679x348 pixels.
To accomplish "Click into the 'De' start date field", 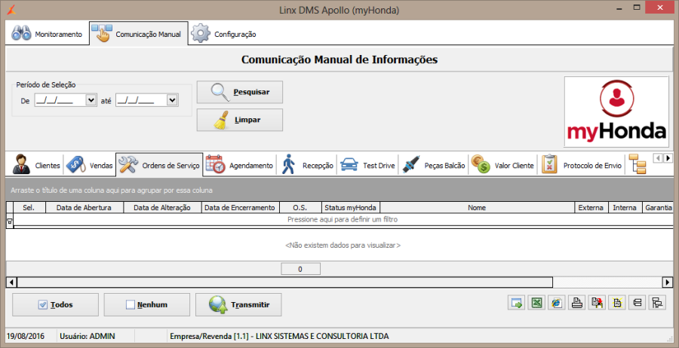I will [60, 100].
